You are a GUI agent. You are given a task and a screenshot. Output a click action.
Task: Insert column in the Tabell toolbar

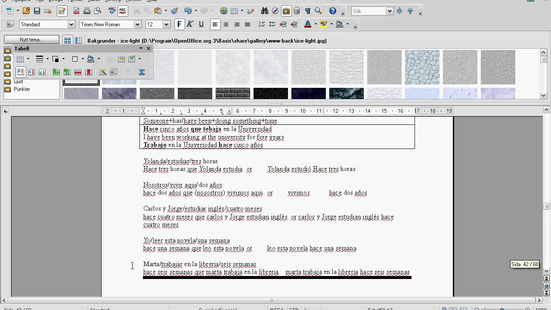(67, 72)
